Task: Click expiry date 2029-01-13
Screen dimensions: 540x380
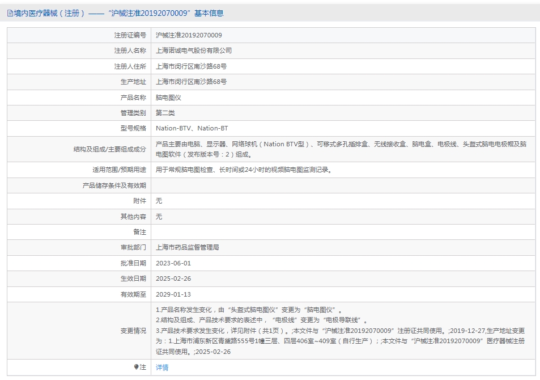Action: [x=173, y=294]
